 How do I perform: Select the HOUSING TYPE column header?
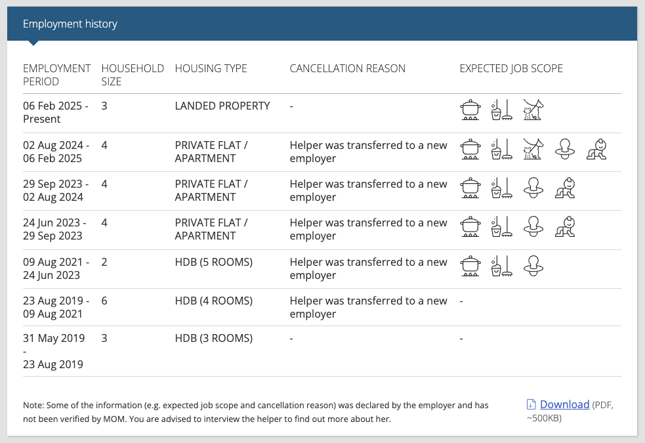click(211, 68)
